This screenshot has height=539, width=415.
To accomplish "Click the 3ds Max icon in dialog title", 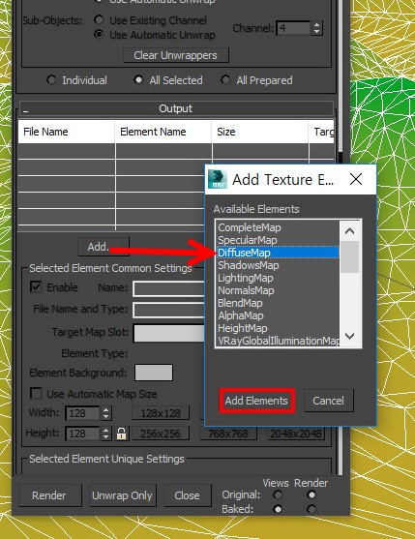I will click(x=218, y=179).
